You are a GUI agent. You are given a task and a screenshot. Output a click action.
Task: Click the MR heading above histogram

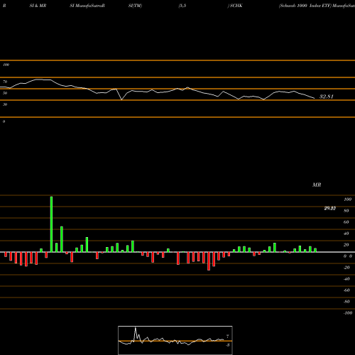coord(317,185)
